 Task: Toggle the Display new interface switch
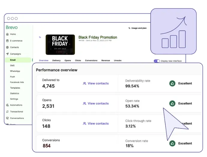tap(157, 61)
